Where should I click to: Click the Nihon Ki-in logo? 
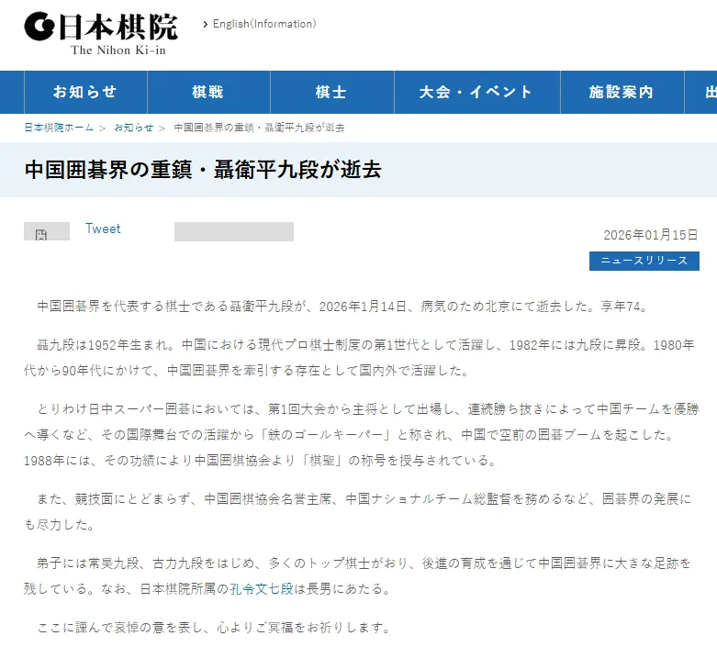click(101, 34)
